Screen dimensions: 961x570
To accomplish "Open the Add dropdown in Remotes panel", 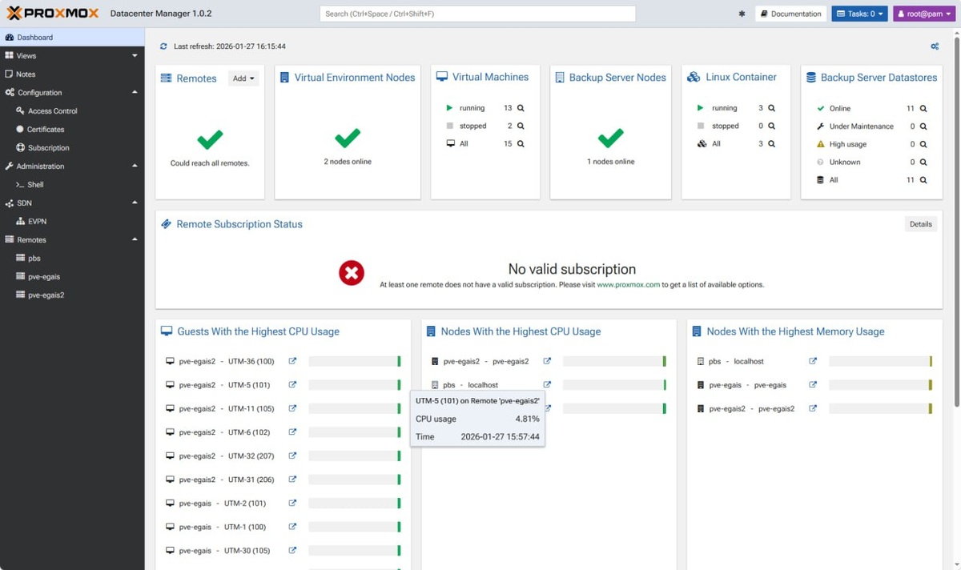I will (x=243, y=78).
